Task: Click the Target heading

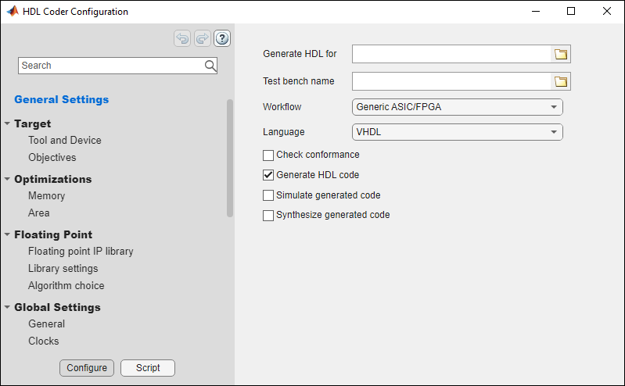Action: (33, 124)
